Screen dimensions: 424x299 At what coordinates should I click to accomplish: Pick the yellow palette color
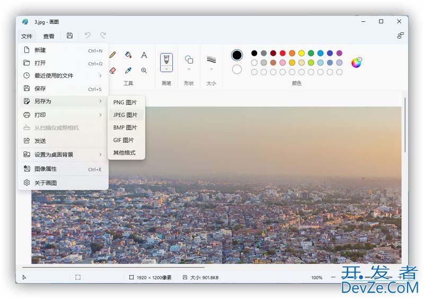pyautogui.click(x=302, y=53)
